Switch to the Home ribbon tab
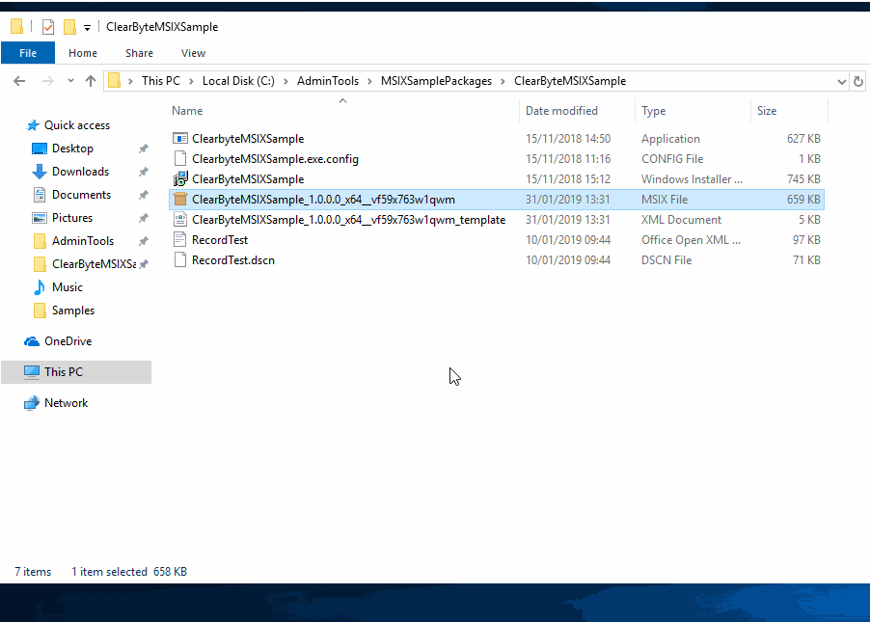 point(83,53)
